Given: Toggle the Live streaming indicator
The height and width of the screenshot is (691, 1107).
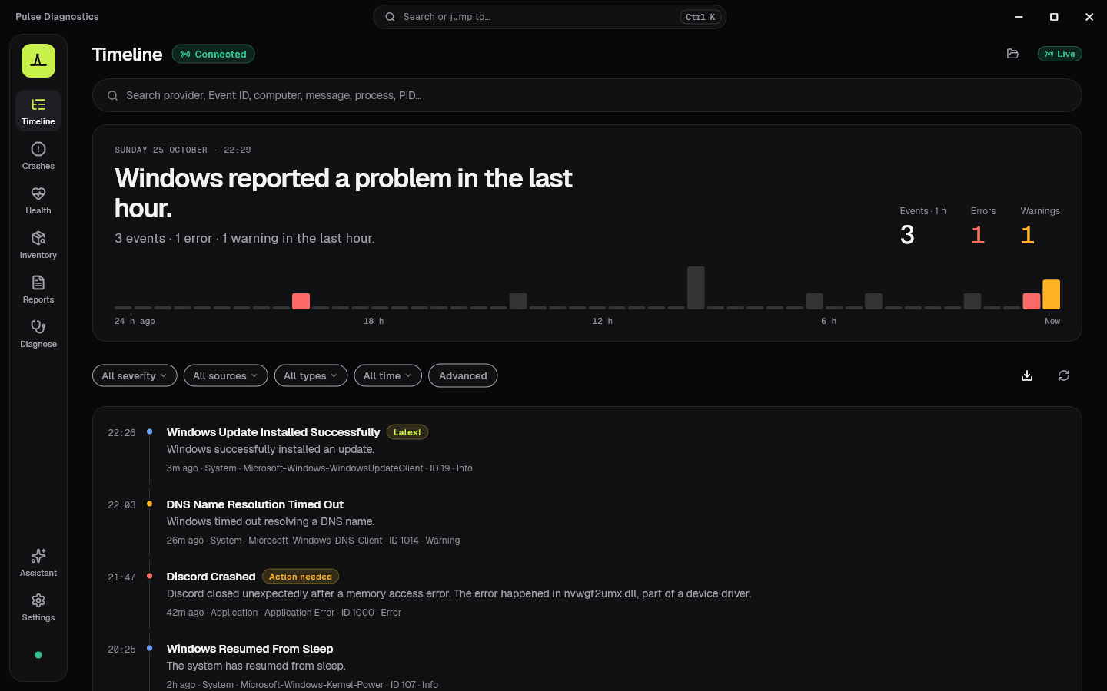Looking at the screenshot, I should coord(1060,54).
